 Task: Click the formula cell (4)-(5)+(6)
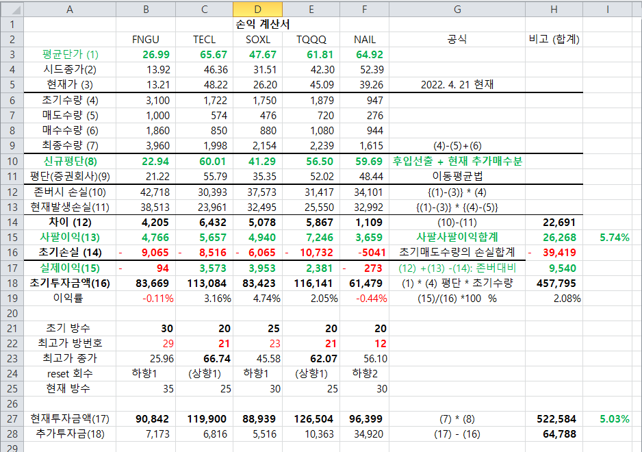[457, 145]
